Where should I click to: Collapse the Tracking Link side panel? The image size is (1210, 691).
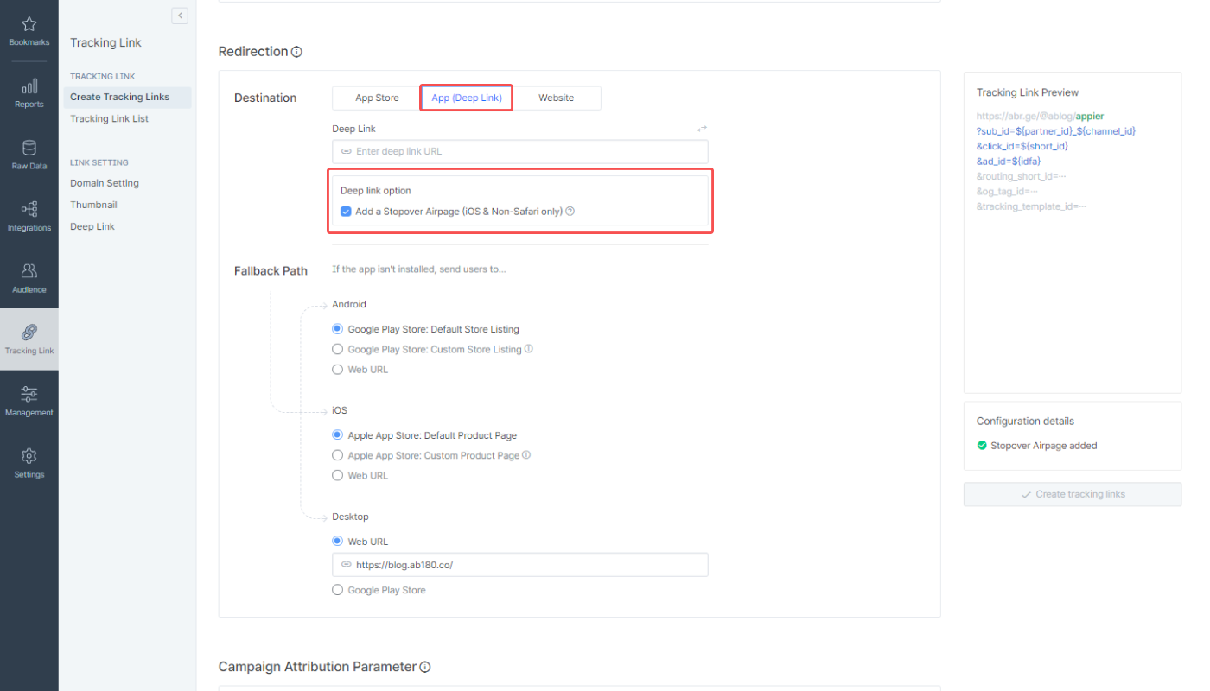(x=180, y=16)
